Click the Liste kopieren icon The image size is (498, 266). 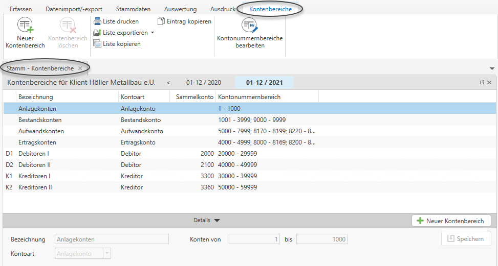click(x=97, y=44)
